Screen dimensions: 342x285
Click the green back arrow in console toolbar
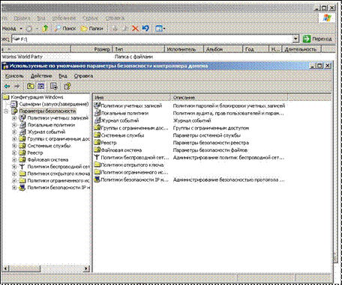click(7, 86)
